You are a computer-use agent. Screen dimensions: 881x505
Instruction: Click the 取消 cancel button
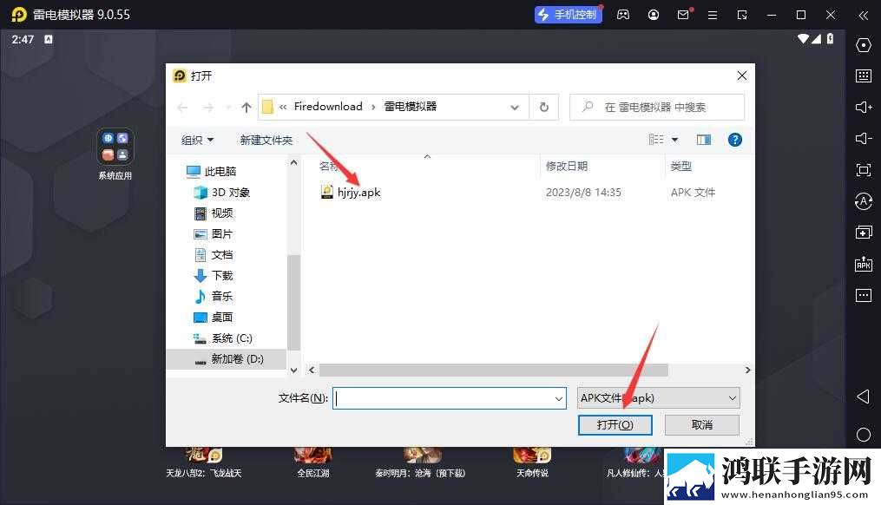pos(702,425)
